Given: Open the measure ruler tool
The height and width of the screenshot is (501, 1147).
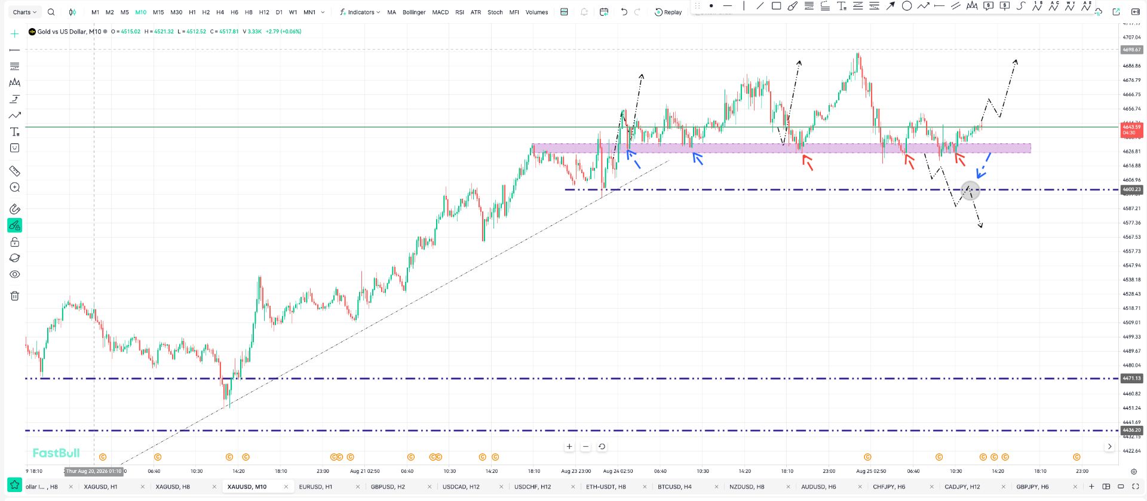Looking at the screenshot, I should 15,171.
